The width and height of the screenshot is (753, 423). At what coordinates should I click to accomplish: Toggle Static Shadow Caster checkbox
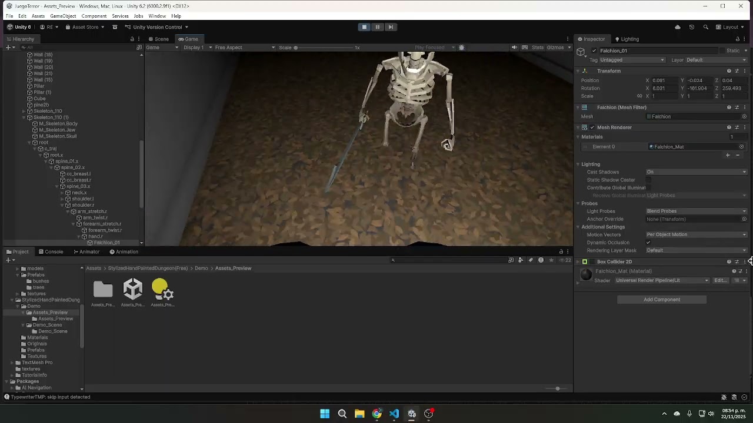[648, 180]
